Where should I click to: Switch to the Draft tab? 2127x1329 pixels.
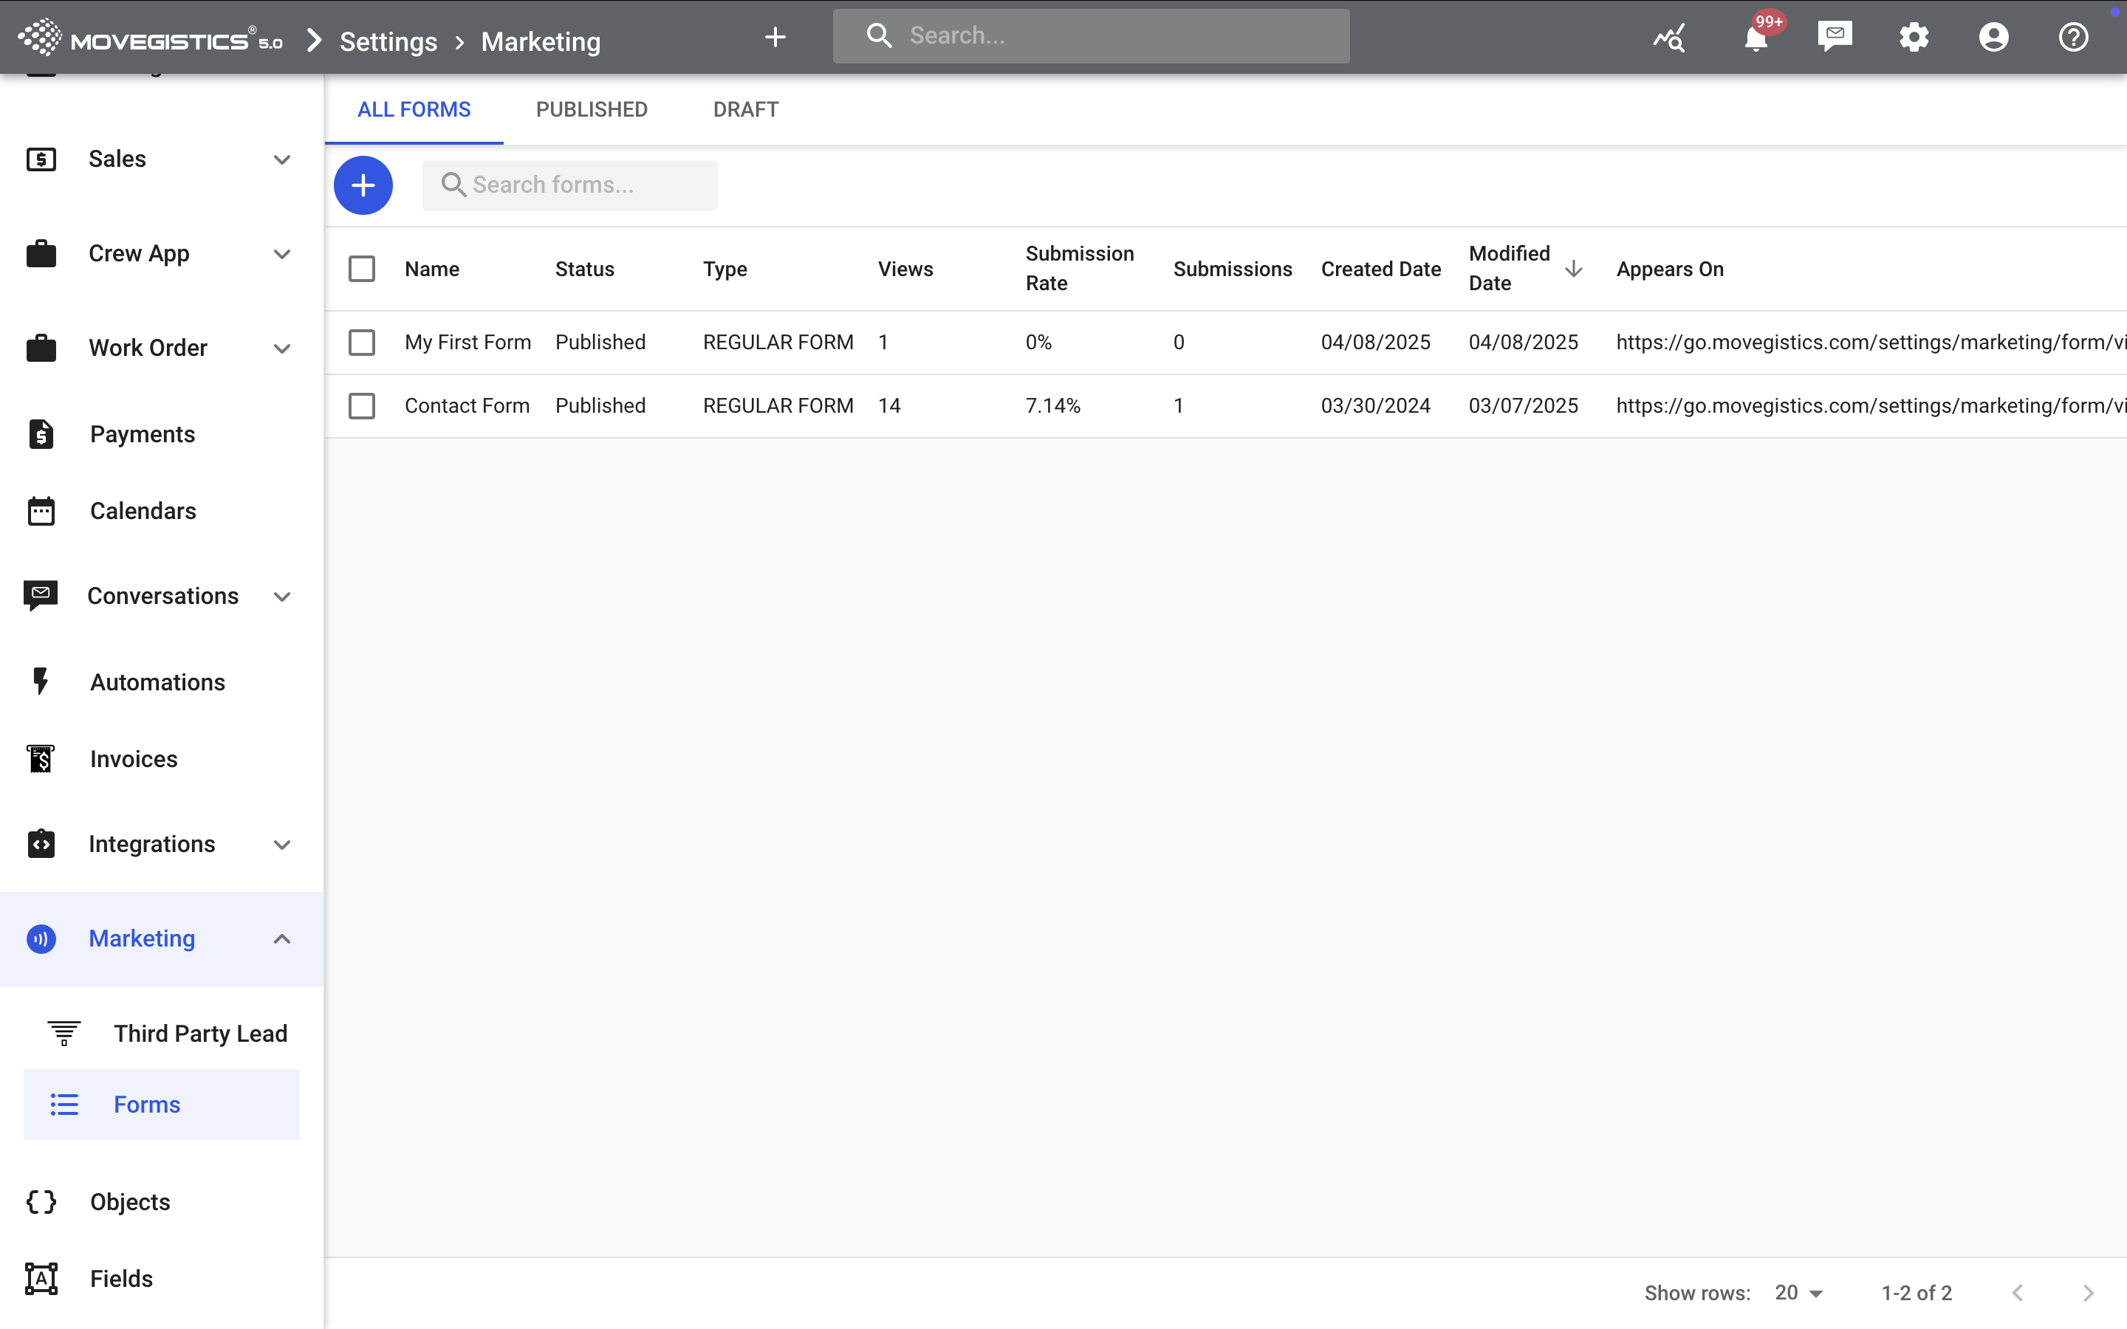(745, 109)
